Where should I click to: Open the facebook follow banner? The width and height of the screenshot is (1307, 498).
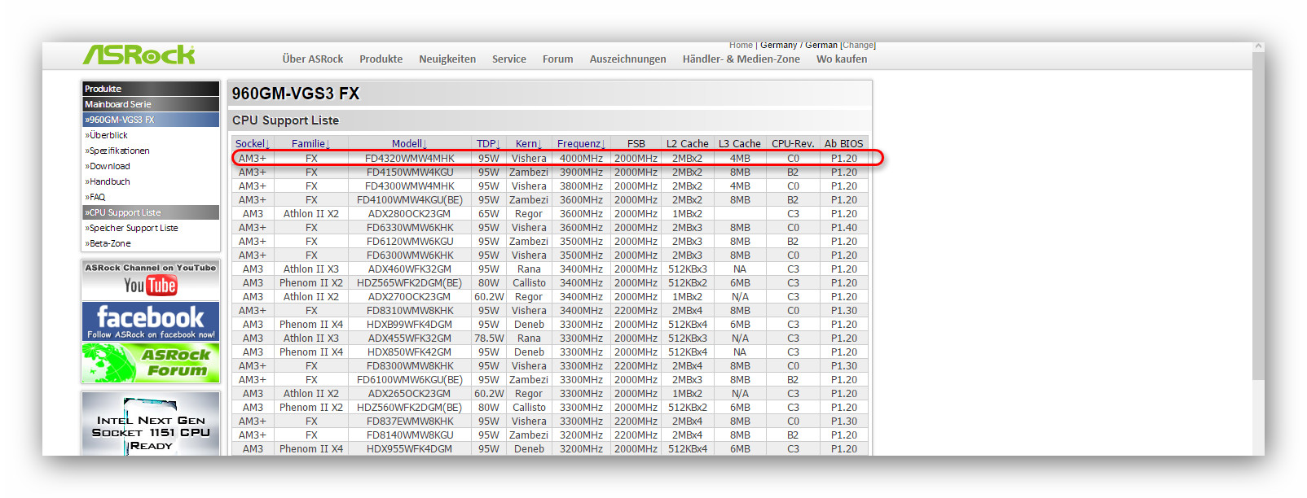(x=151, y=321)
